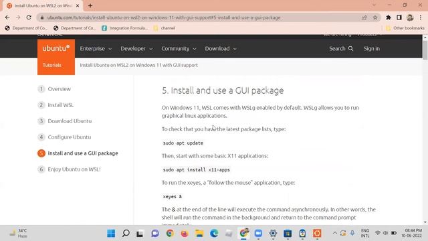Image resolution: width=428 pixels, height=241 pixels.
Task: Click 'xeyes &' command text
Action: (173, 196)
